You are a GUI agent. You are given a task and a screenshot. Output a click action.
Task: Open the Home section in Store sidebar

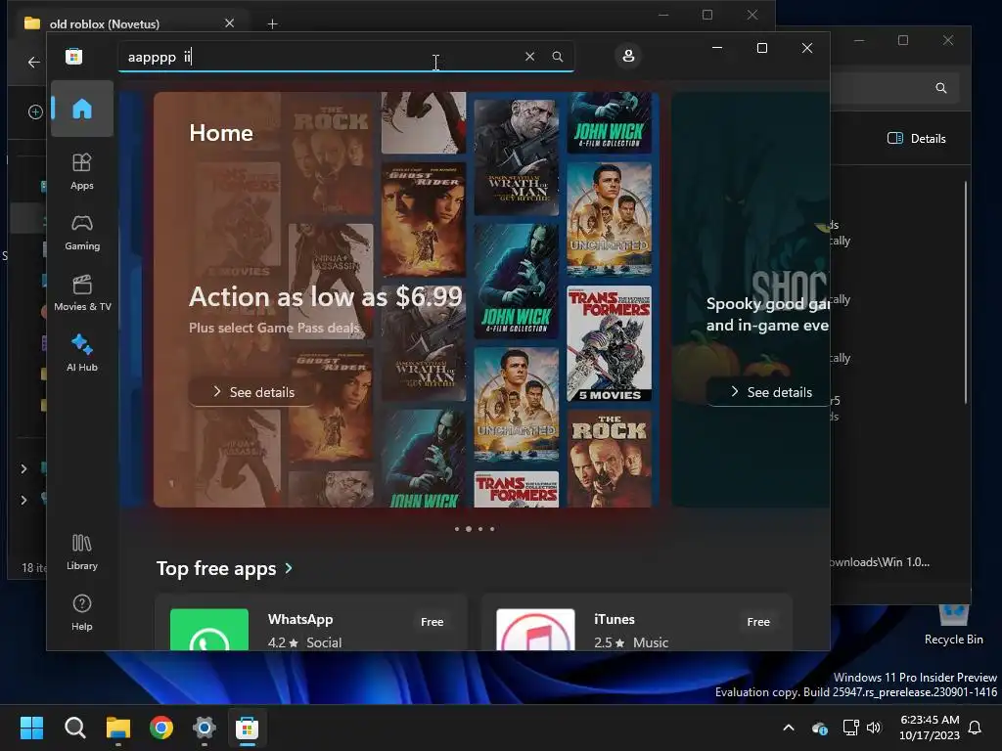point(82,109)
